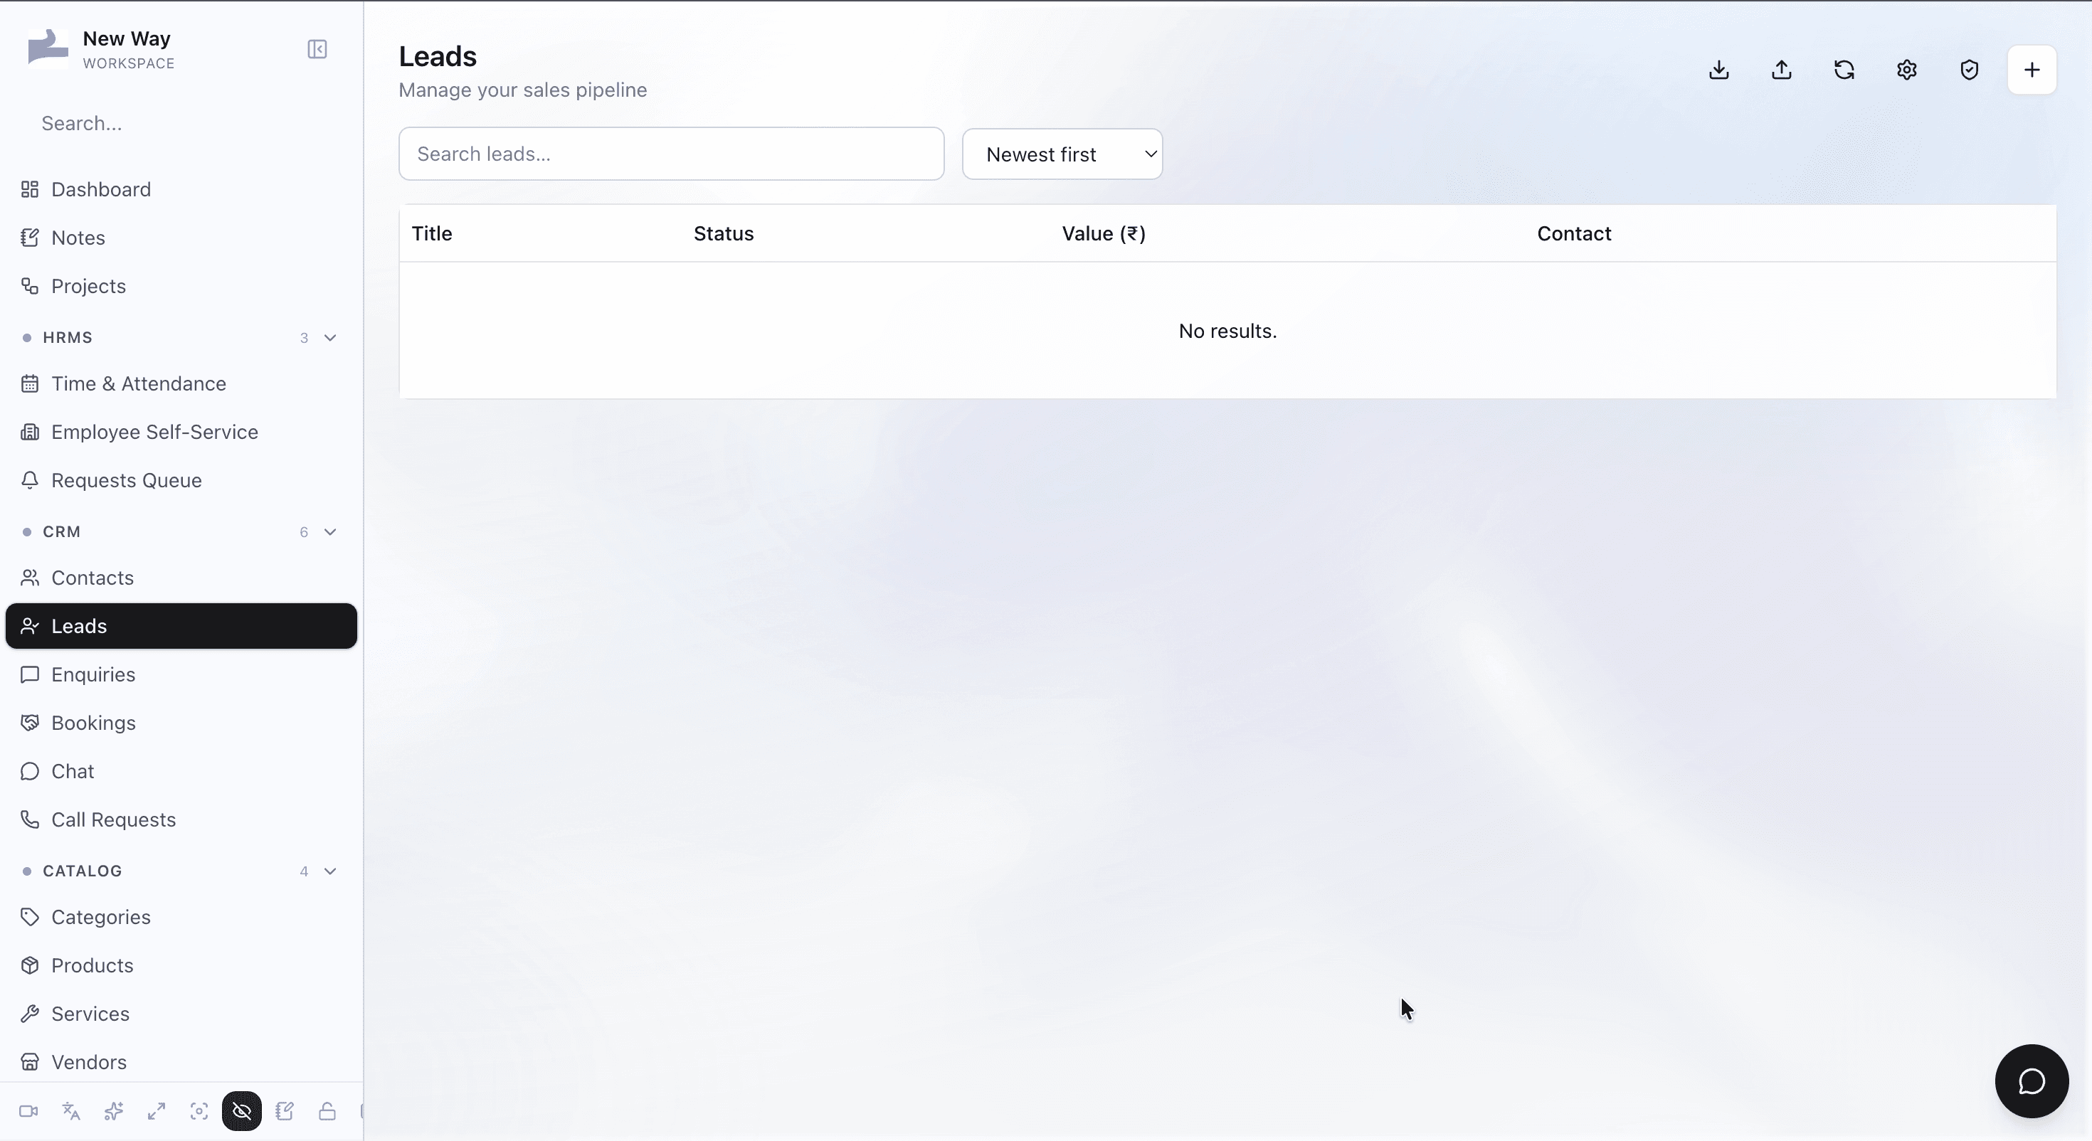Click the translate language icon
2092x1141 pixels.
(x=71, y=1111)
